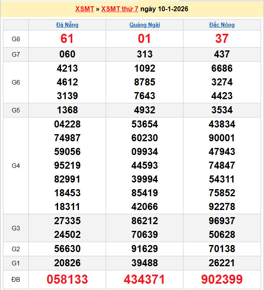Open the XSMT link in header
The image size is (264, 290).
click(84, 9)
